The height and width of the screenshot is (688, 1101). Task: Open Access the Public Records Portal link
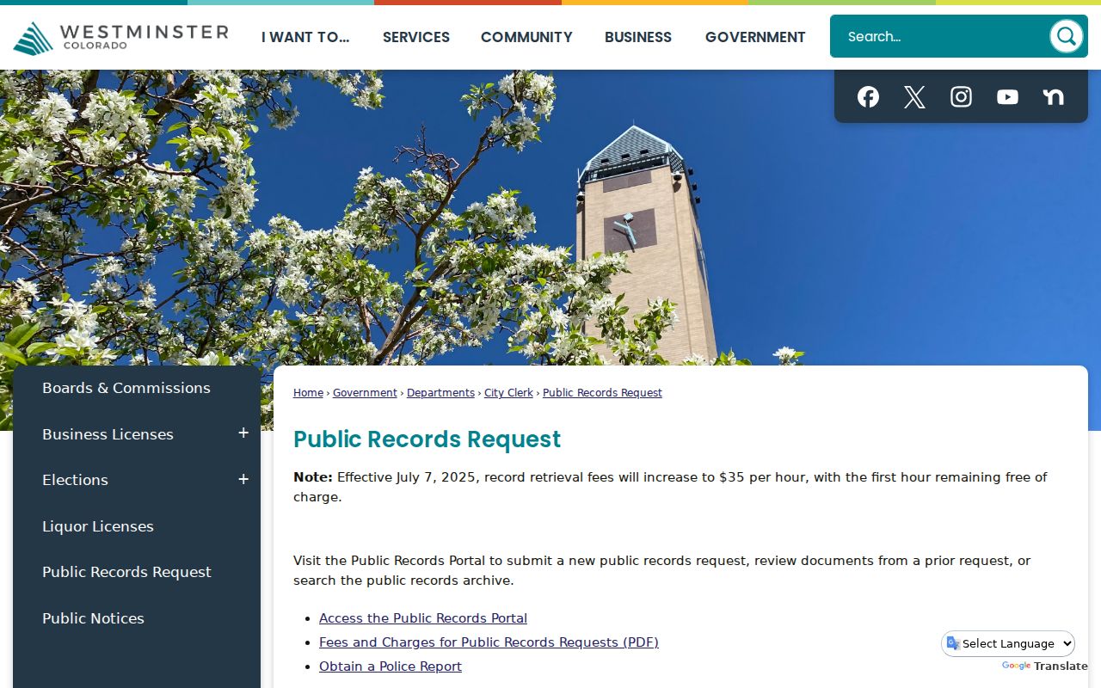pos(423,618)
